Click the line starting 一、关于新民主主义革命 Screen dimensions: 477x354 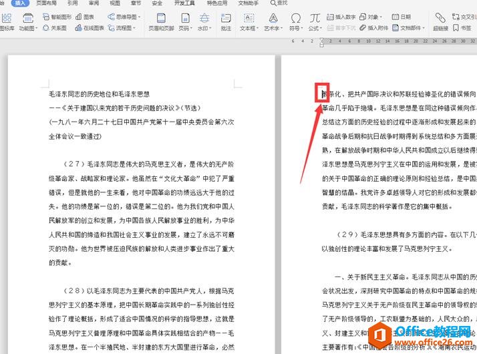[406, 277]
